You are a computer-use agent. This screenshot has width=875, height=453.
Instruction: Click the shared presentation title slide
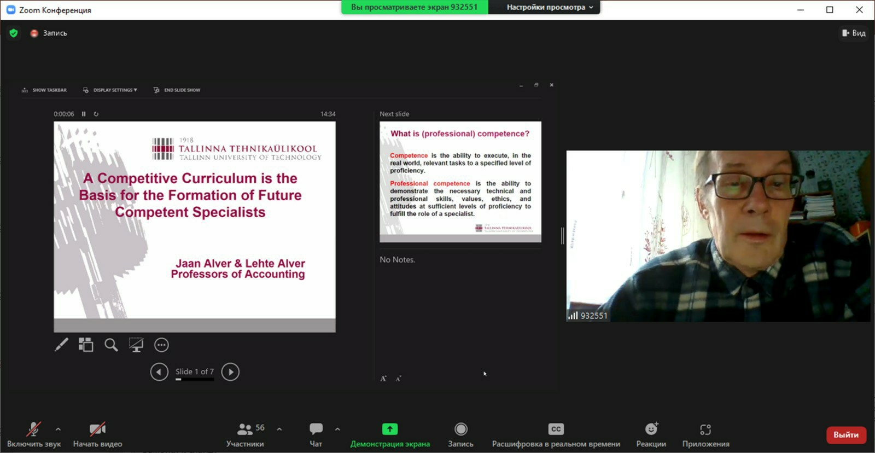pos(194,220)
